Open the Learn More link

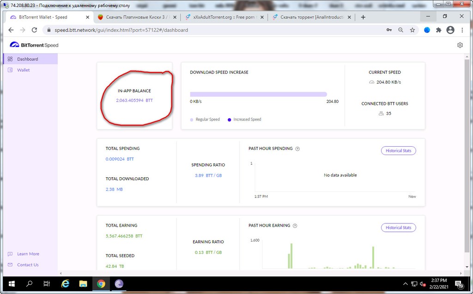coord(28,254)
